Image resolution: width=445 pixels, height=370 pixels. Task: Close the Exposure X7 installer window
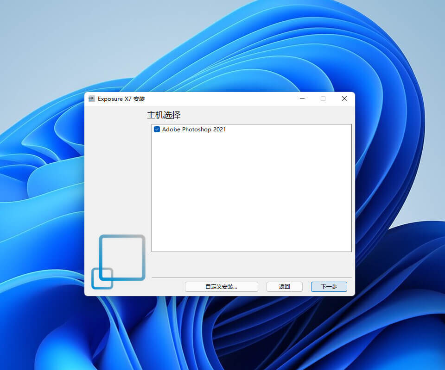pyautogui.click(x=344, y=99)
